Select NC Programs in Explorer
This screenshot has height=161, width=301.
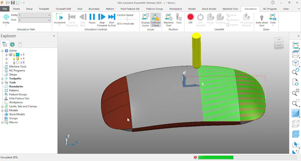pos(17,70)
